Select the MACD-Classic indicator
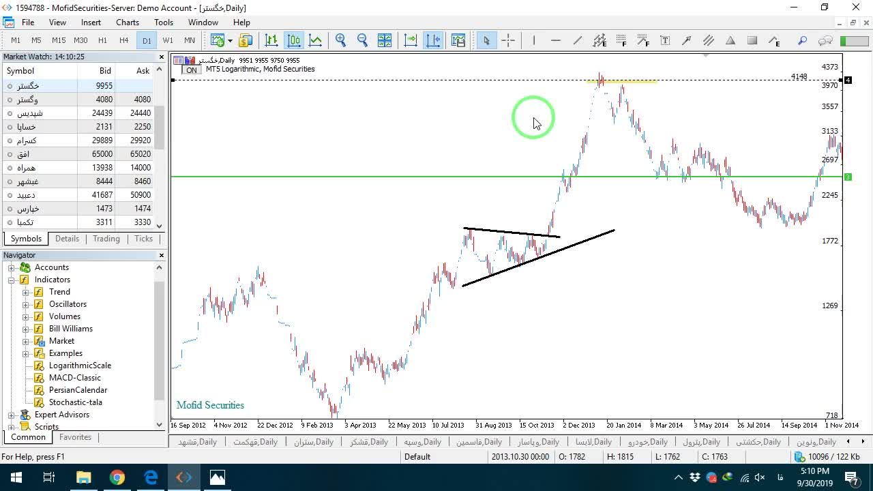This screenshot has width=873, height=491. 74,378
